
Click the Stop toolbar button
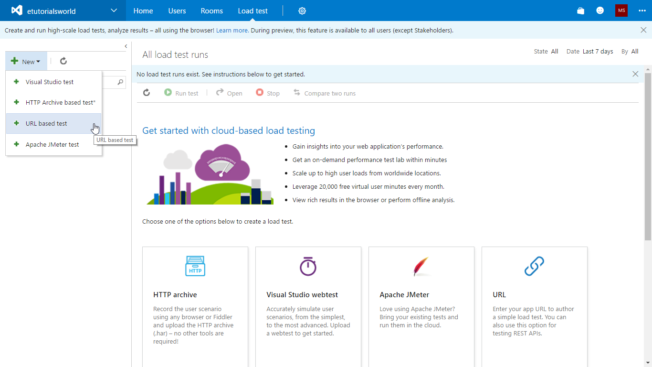pyautogui.click(x=268, y=93)
